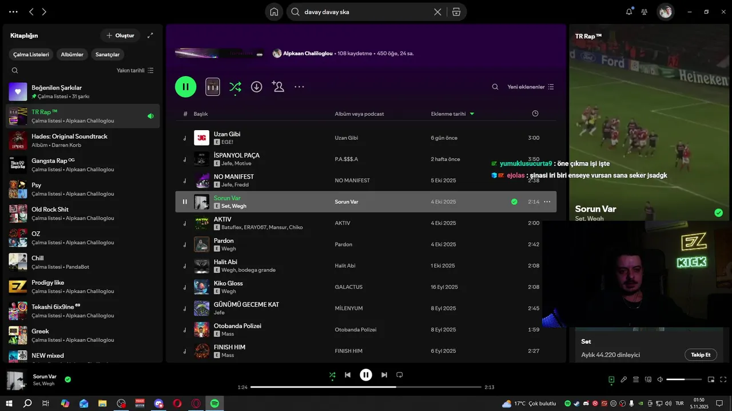Toggle saved checkmark in right panel

click(x=718, y=213)
